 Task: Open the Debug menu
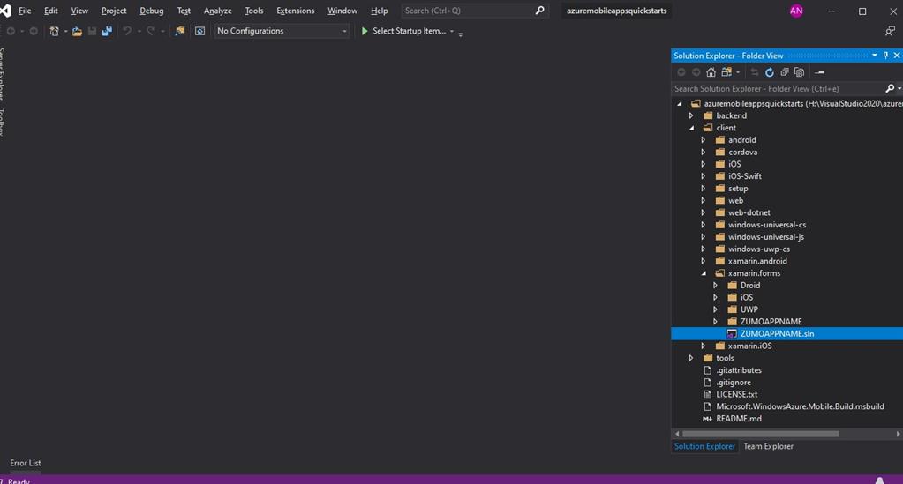coord(152,11)
